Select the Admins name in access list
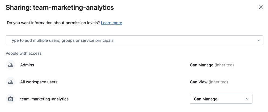Screen dimensions: 268x112 point(27,65)
